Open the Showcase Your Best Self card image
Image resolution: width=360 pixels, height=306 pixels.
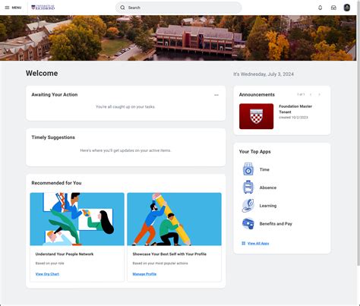[174, 219]
